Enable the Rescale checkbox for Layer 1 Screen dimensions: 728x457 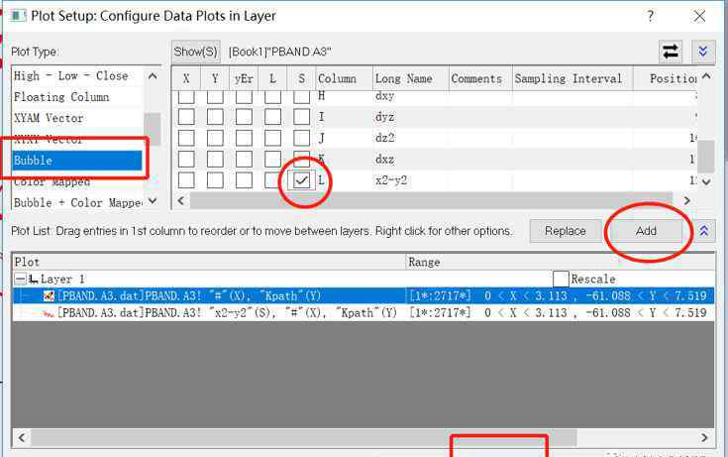coord(561,280)
